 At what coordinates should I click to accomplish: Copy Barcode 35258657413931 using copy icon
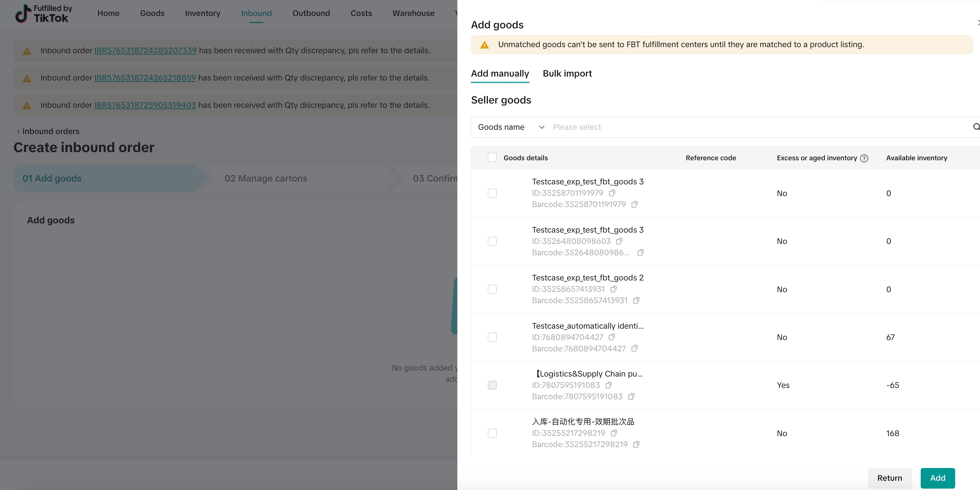point(636,300)
